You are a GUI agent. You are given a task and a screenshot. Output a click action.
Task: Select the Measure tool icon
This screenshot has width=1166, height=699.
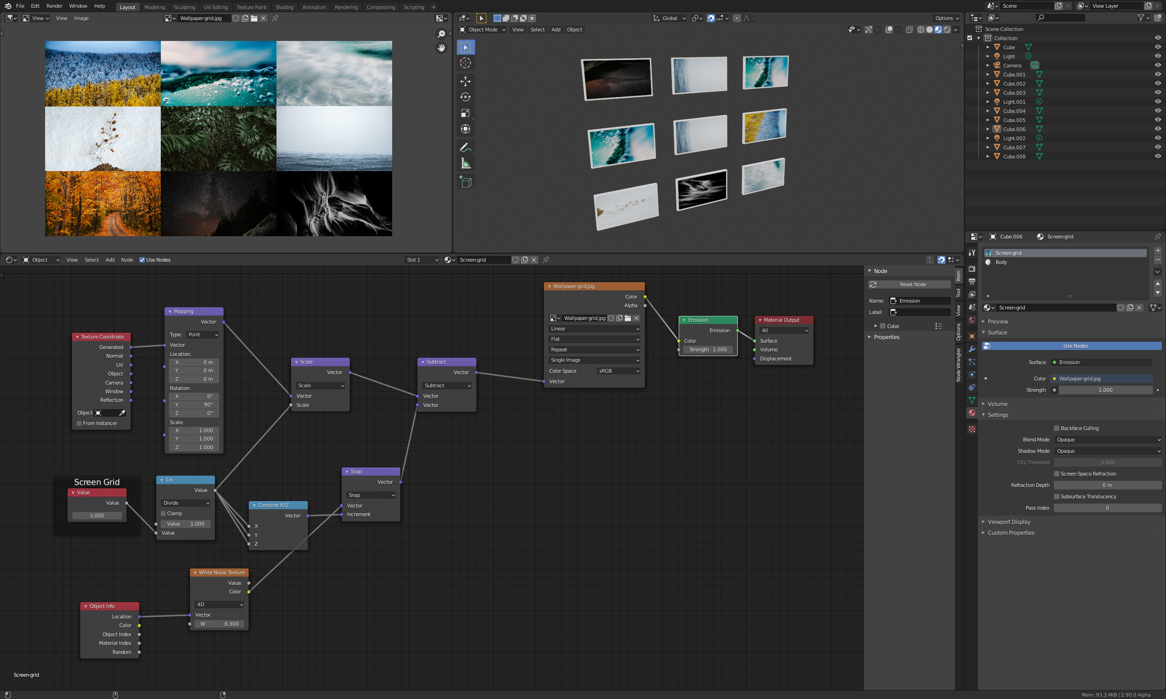pyautogui.click(x=465, y=163)
